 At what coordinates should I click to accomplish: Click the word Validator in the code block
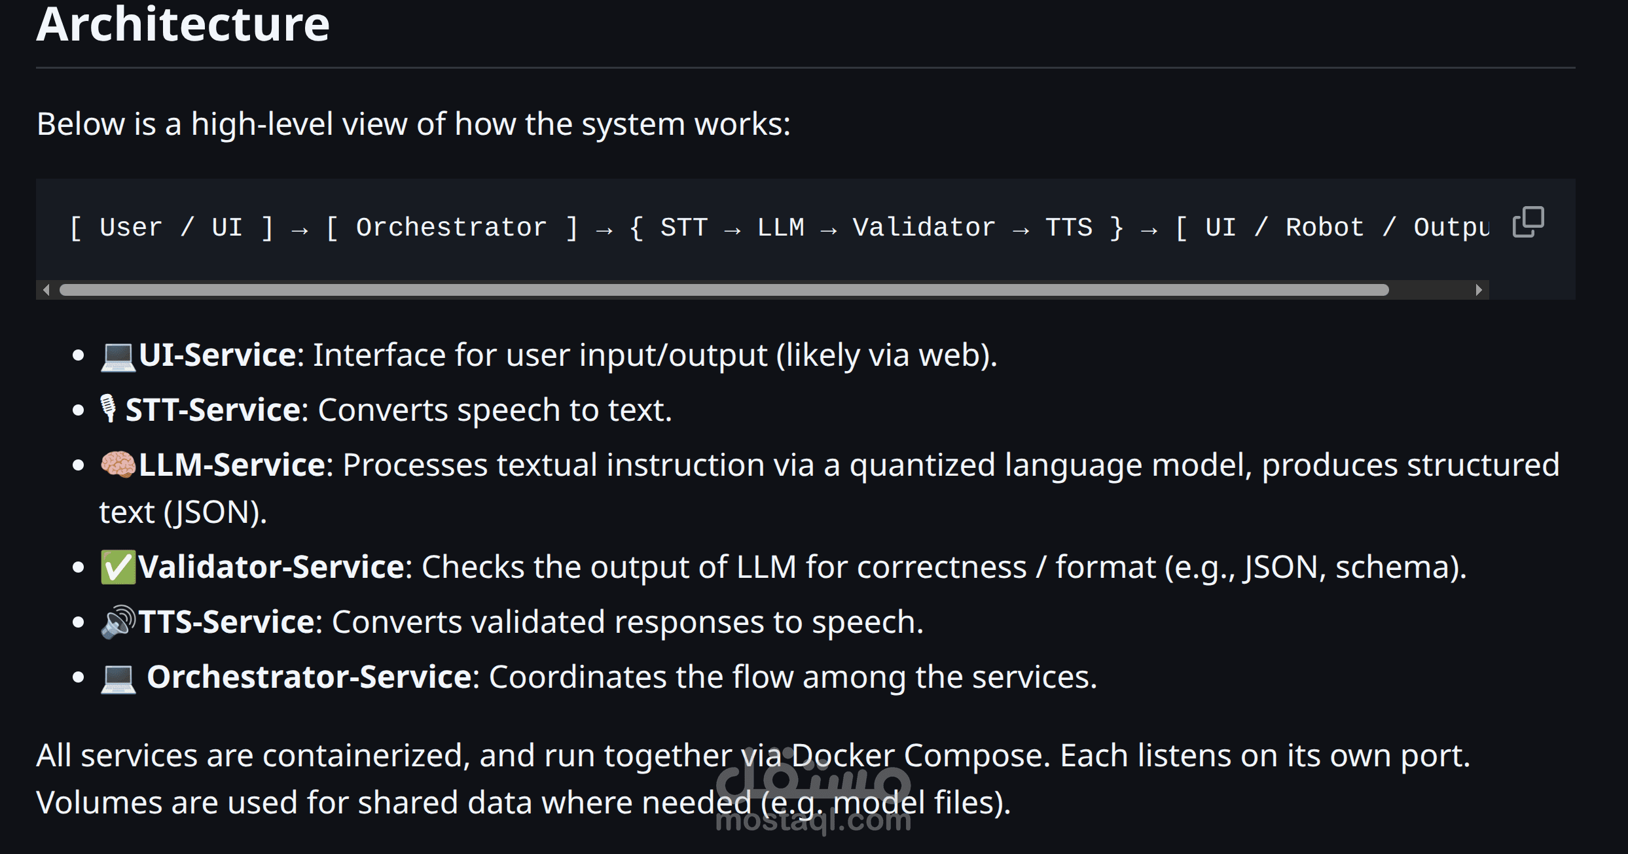click(923, 228)
